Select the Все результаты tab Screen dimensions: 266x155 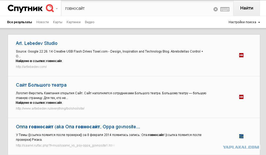pos(20,22)
